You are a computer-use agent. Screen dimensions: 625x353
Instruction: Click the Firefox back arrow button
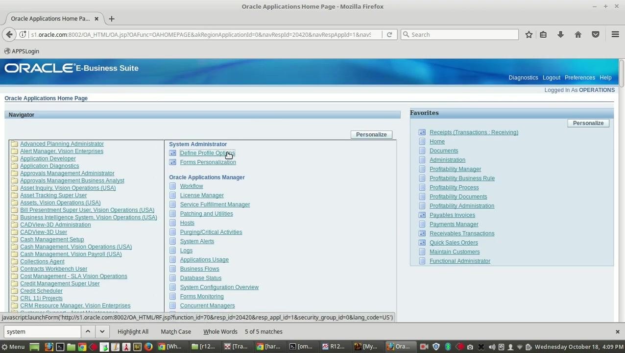click(x=9, y=34)
